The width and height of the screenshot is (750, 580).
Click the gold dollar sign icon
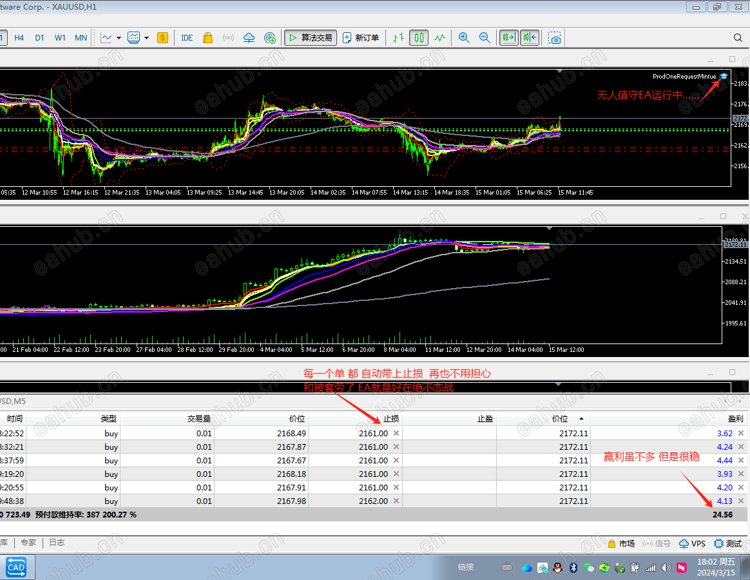162,38
